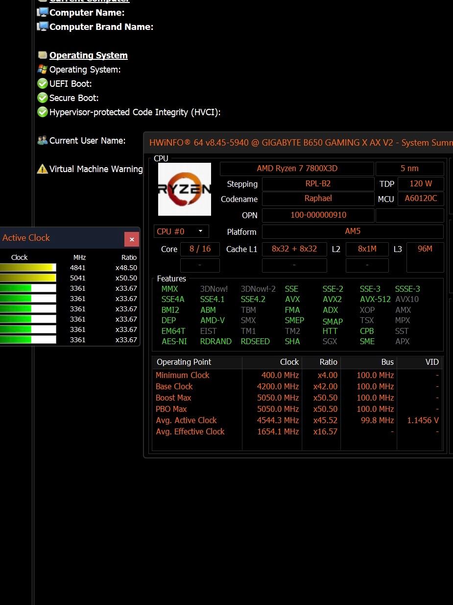Click the TDP value 120 W

click(421, 184)
